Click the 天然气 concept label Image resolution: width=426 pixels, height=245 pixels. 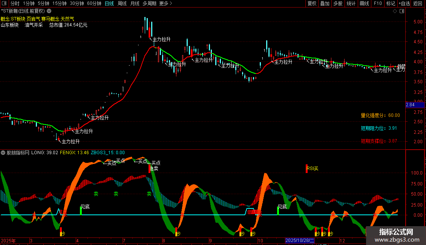67,19
